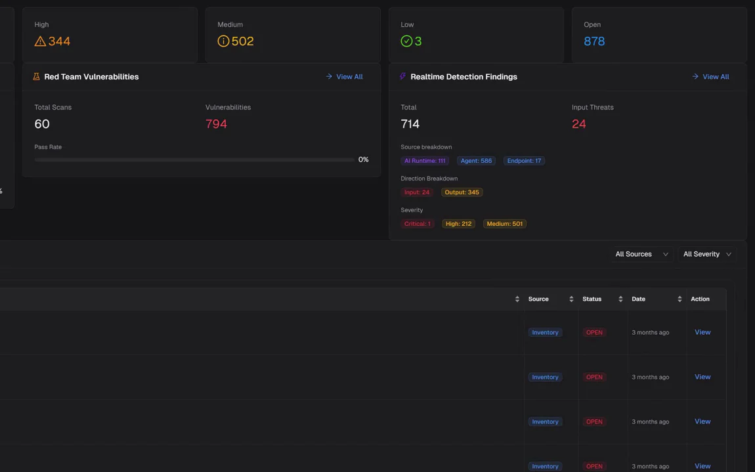Click the Endpoint: 17 source tag
Image resolution: width=755 pixels, height=472 pixels.
pos(524,161)
